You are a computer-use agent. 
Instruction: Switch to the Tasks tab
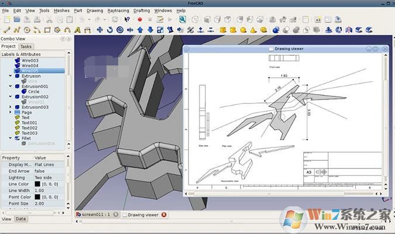[x=26, y=46]
